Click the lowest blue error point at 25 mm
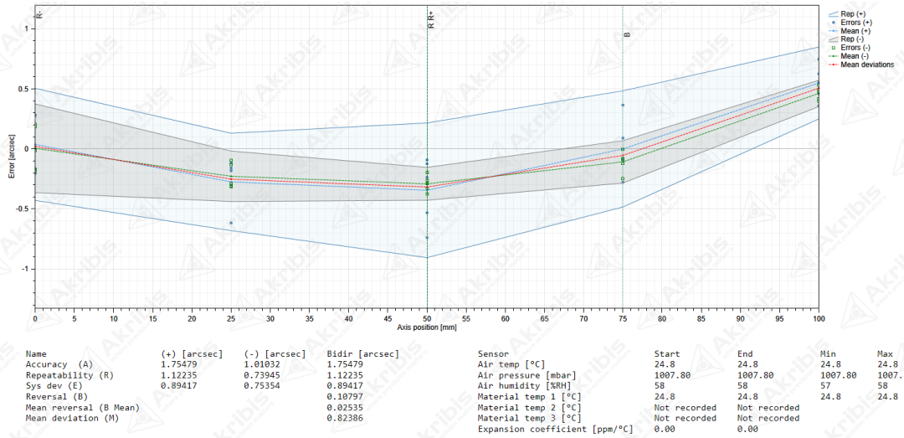The width and height of the screenshot is (904, 438). pyautogui.click(x=230, y=223)
